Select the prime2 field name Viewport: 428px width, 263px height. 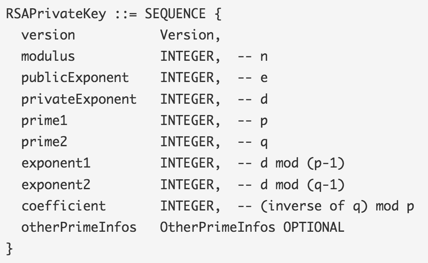[44, 142]
